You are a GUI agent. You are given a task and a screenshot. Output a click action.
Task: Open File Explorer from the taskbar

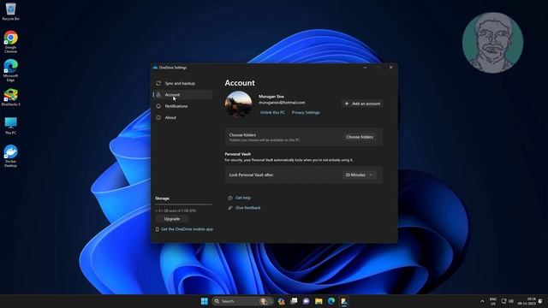pos(319,301)
